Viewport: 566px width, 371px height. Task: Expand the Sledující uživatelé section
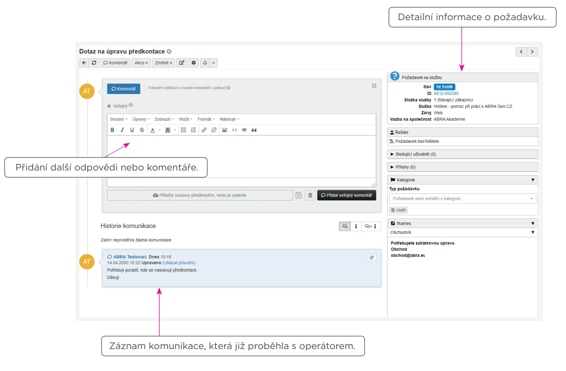point(413,154)
